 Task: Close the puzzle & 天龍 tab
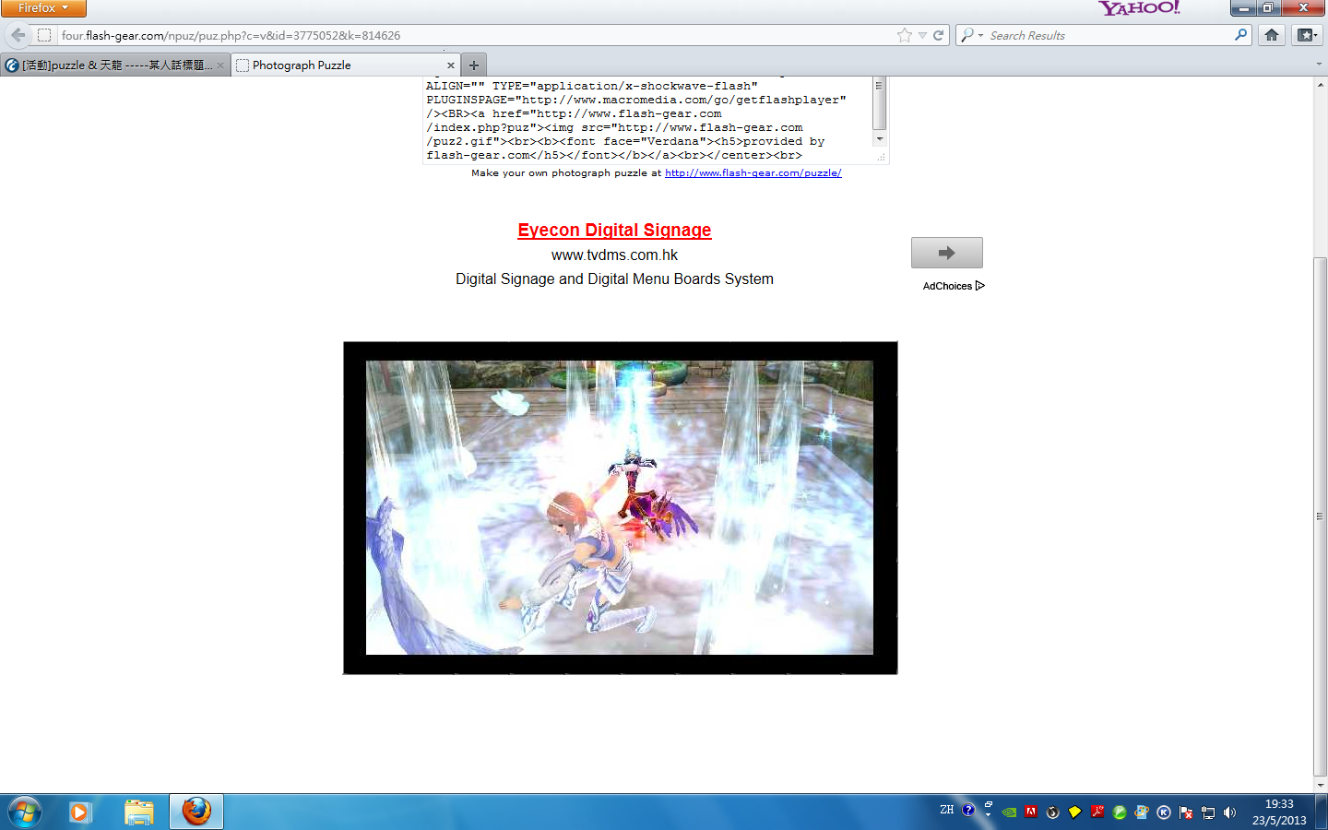220,65
